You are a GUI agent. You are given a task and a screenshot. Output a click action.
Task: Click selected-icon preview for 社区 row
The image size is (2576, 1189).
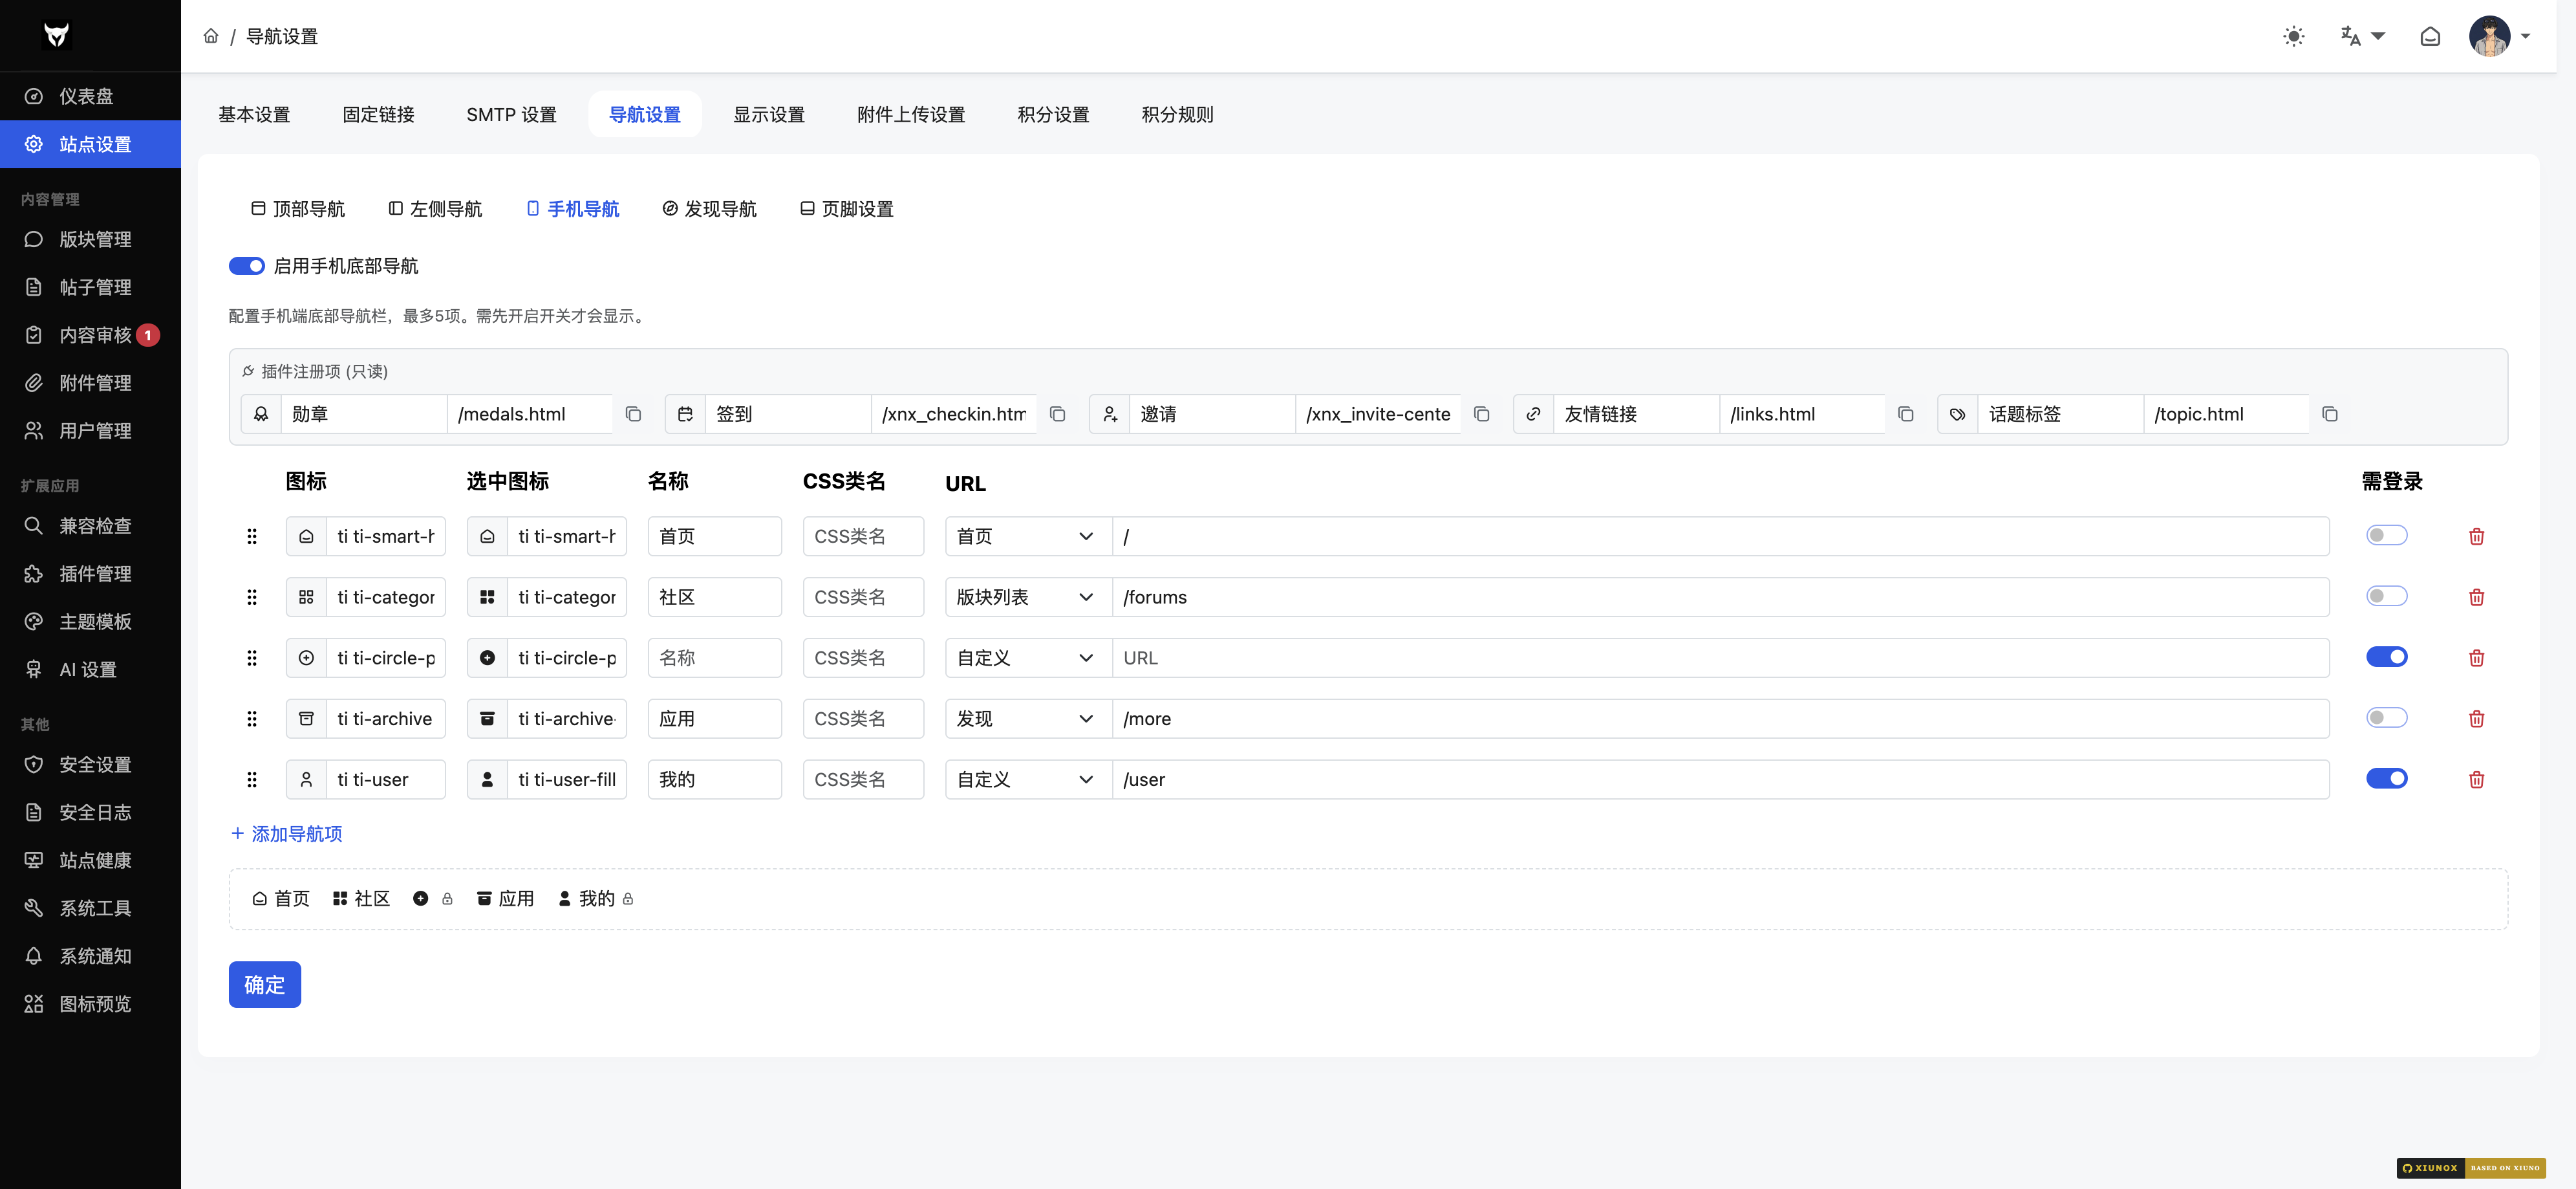click(x=487, y=598)
